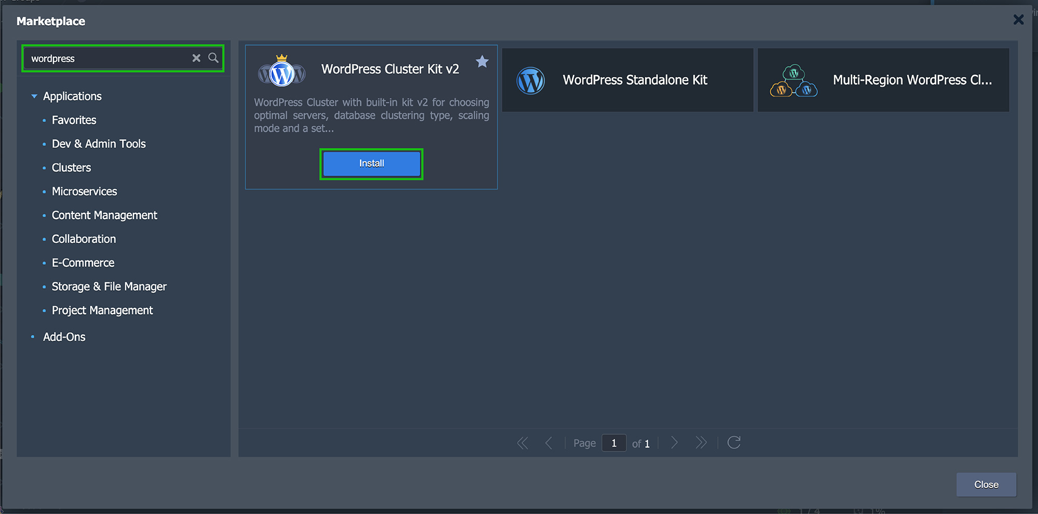Select the WordPress Standalone Kit card

coord(627,80)
